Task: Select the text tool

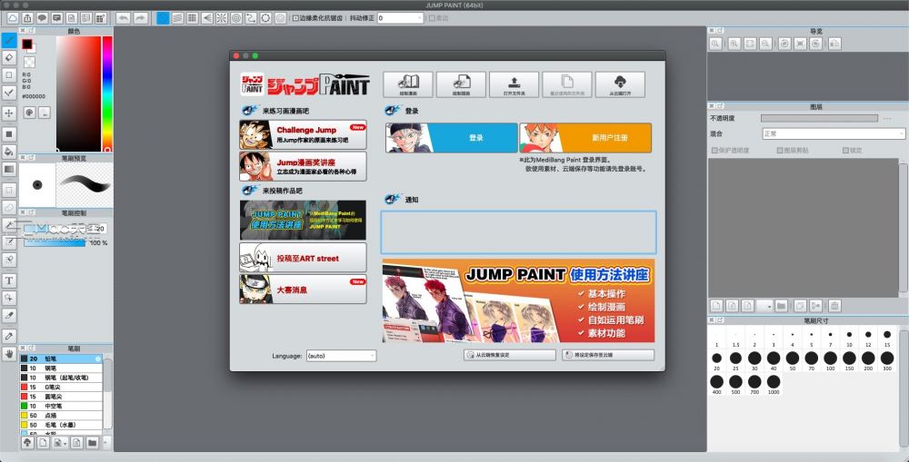Action: 9,280
